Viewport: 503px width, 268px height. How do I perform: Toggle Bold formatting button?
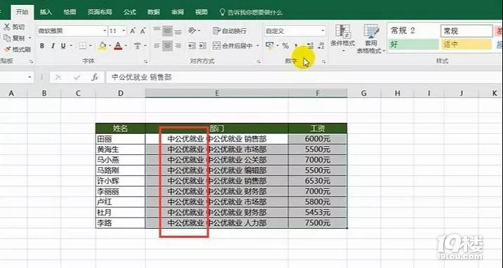(42, 46)
